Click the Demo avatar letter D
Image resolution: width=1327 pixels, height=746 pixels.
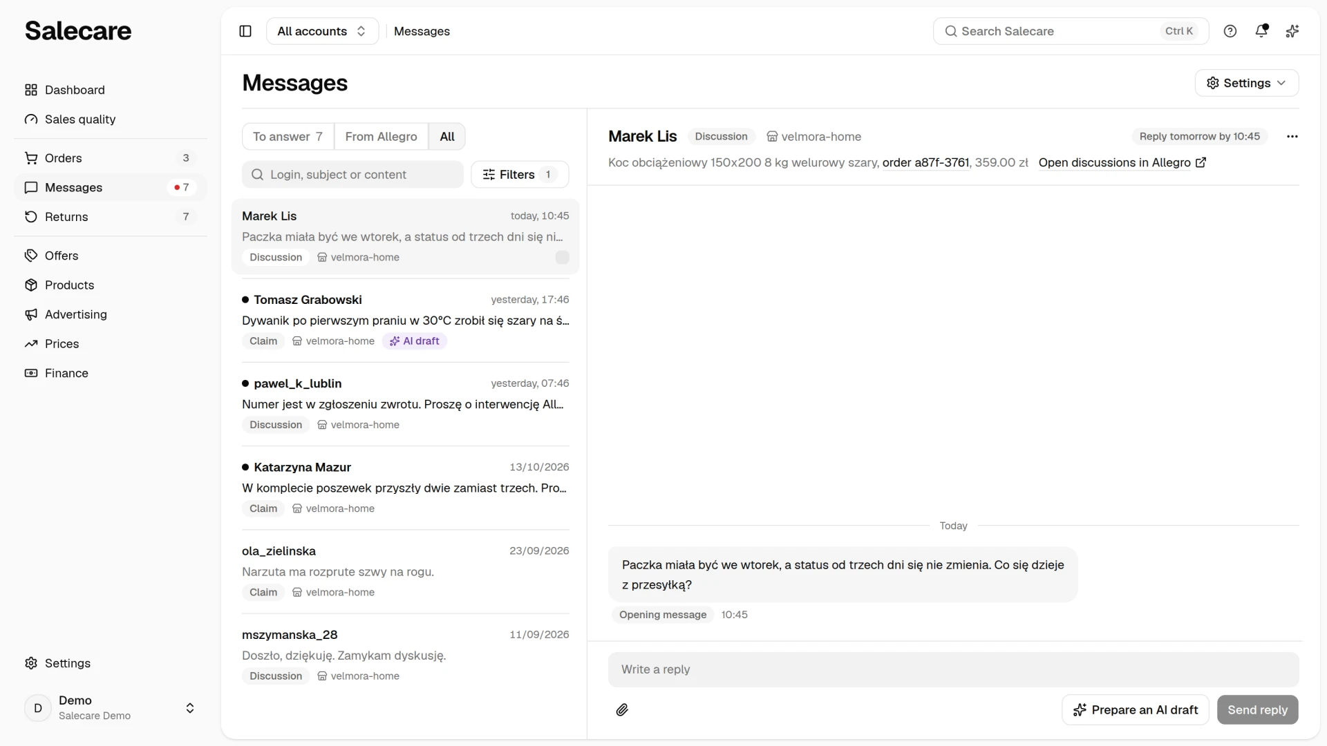[38, 708]
